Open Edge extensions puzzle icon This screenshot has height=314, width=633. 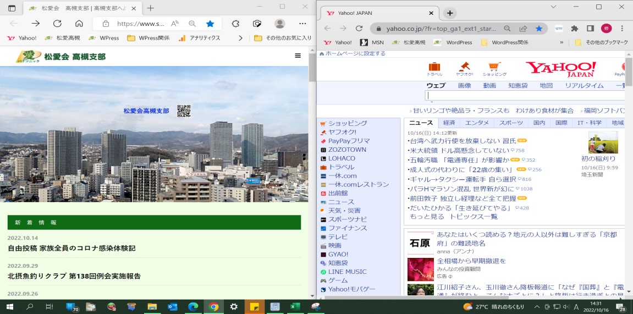(x=235, y=24)
